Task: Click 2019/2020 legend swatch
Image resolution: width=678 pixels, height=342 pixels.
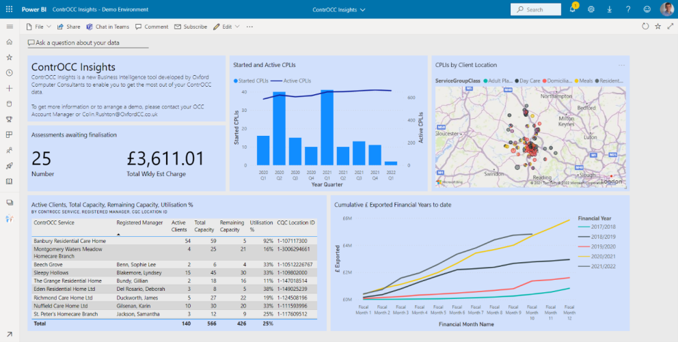Action: (584, 246)
